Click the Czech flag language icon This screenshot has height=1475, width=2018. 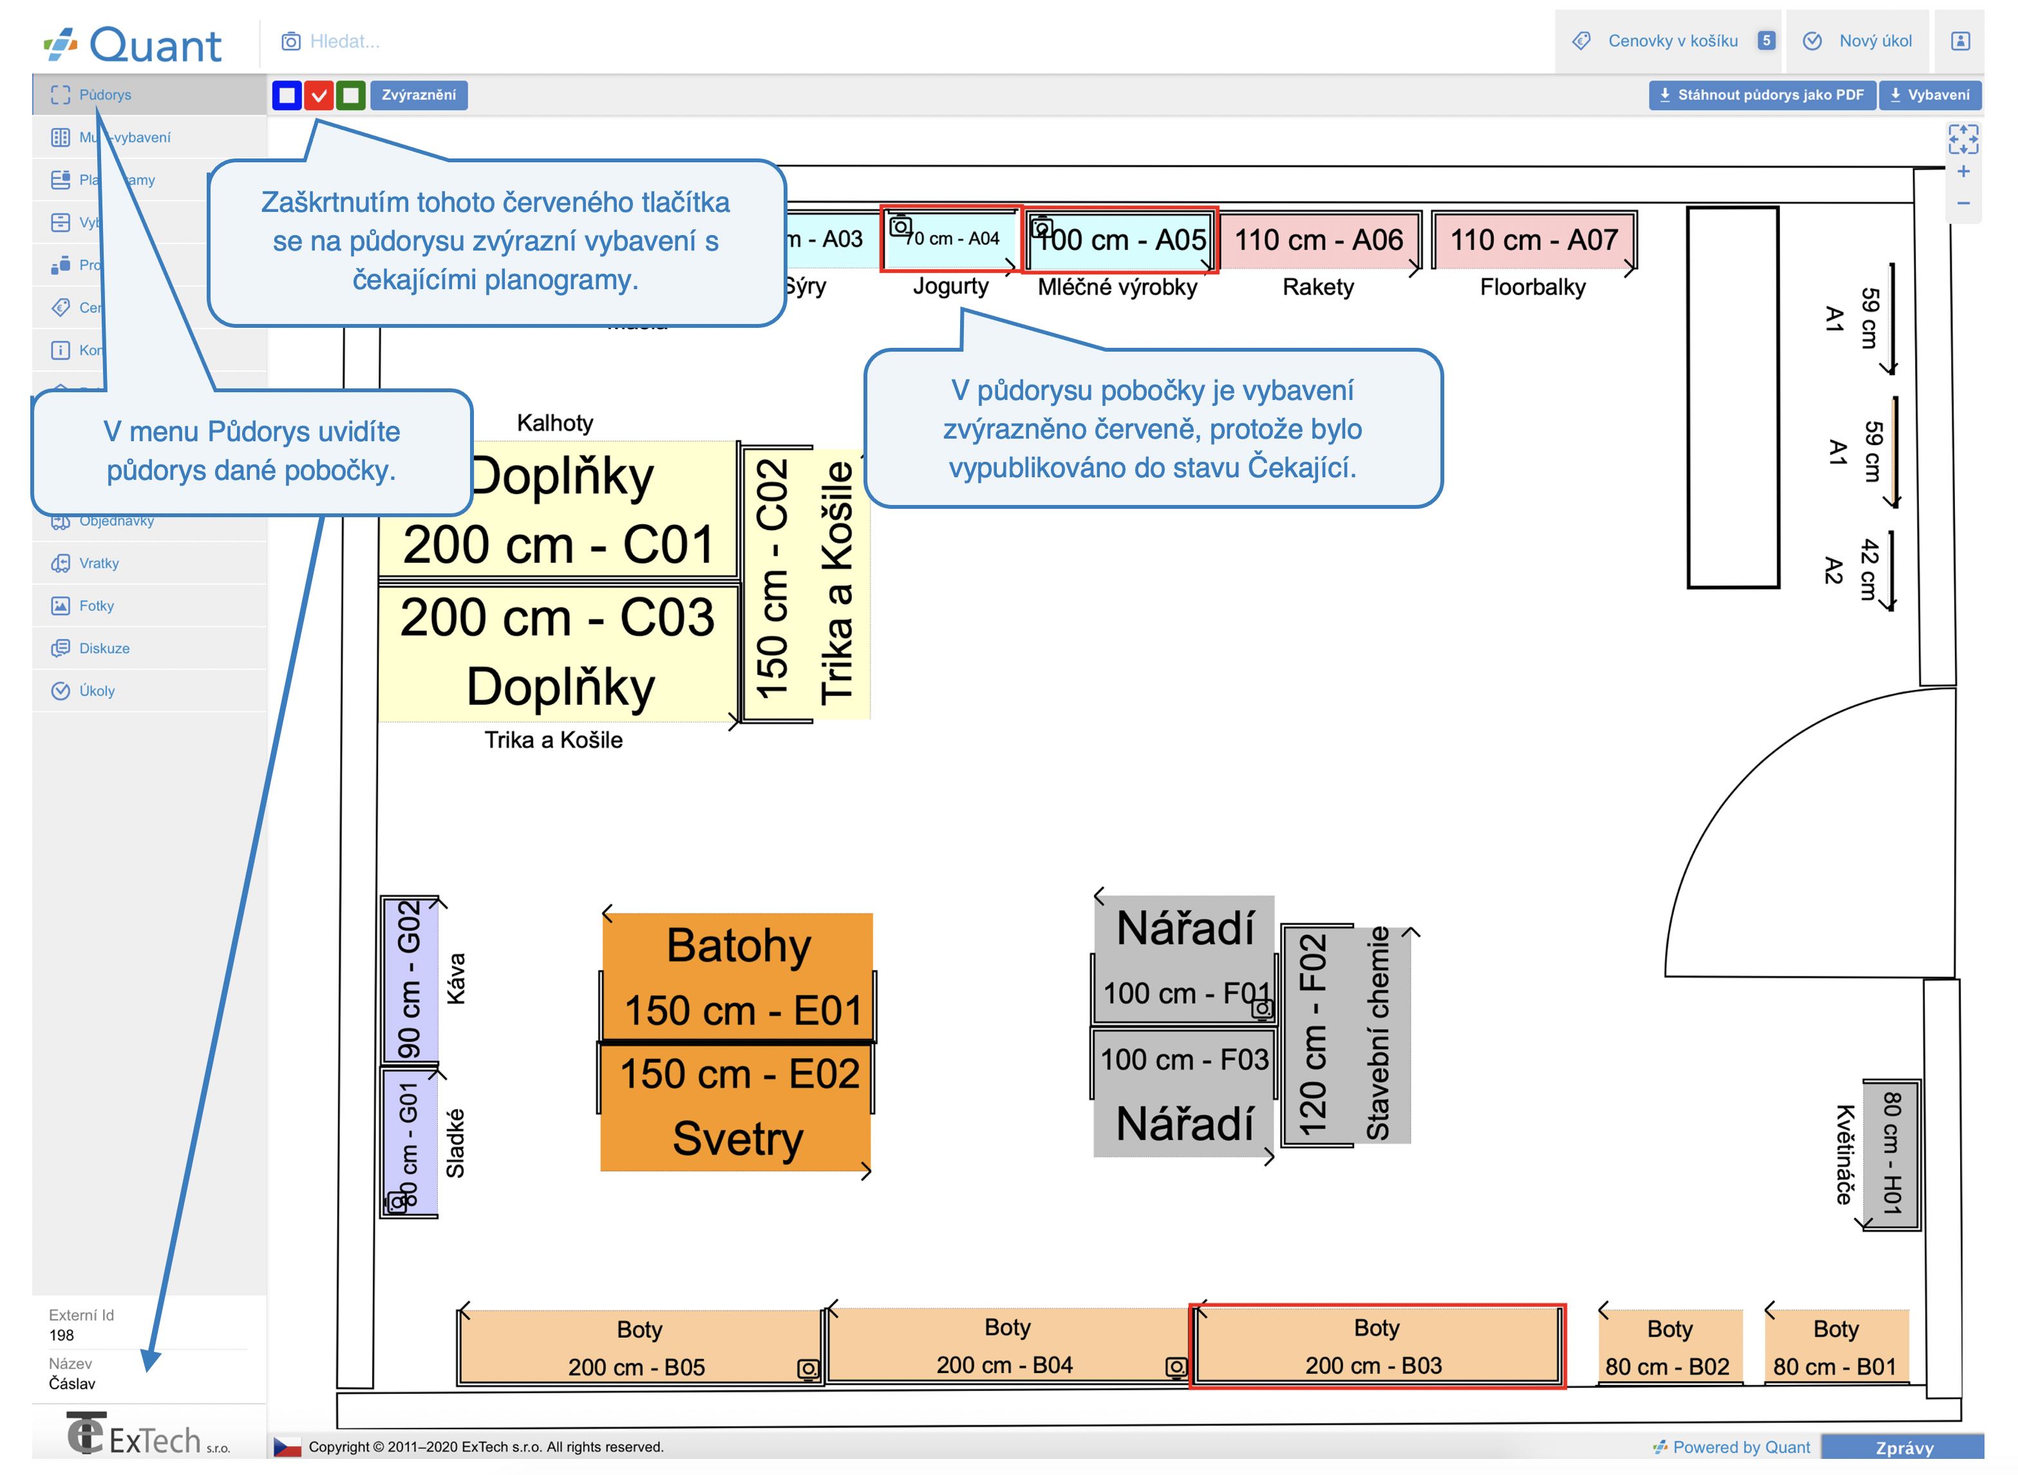coord(287,1448)
